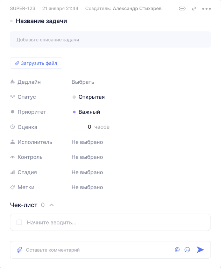
Task: Open the Приоритет dropdown showing Важный
Action: tap(89, 112)
